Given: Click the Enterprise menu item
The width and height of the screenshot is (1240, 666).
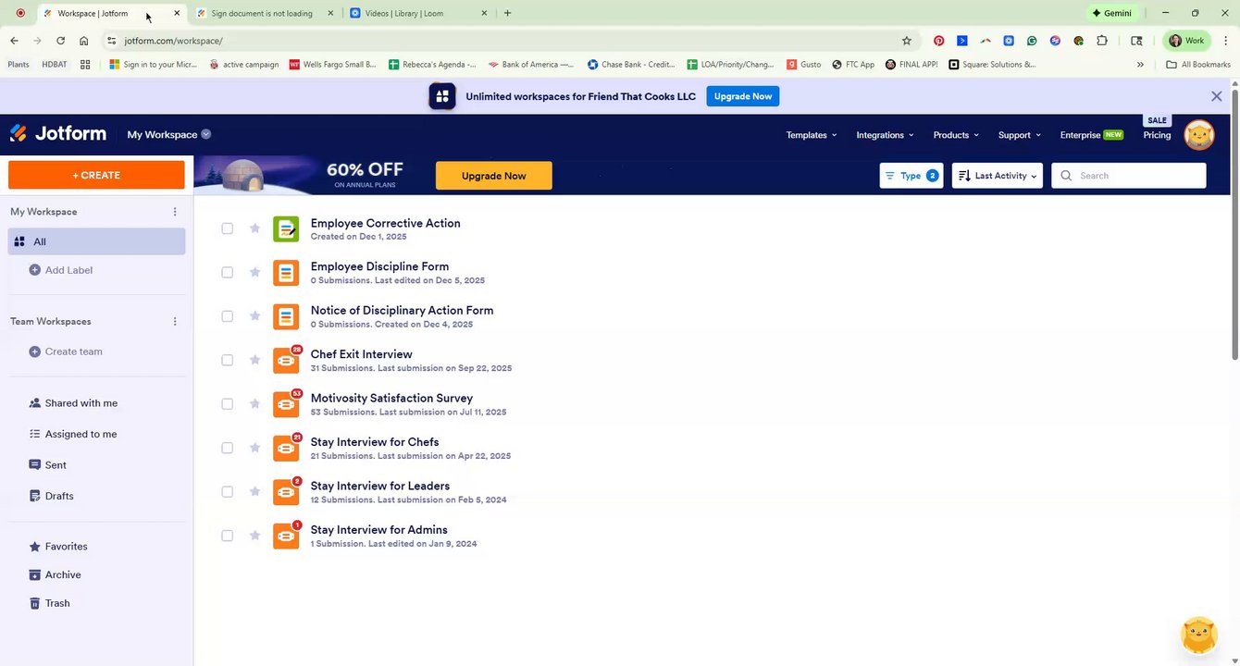Looking at the screenshot, I should click(1091, 135).
